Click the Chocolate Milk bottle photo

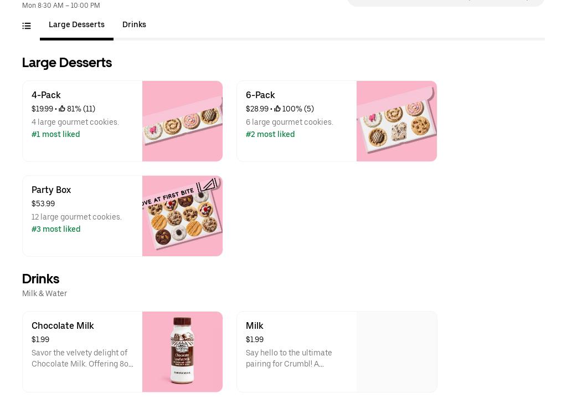[182, 352]
